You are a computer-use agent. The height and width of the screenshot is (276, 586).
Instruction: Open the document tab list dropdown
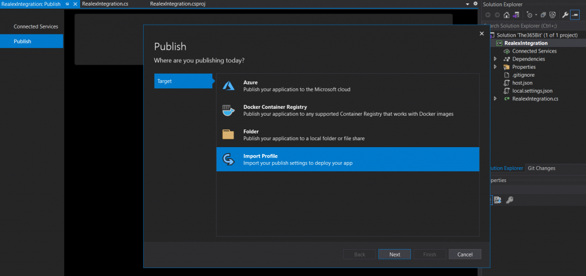[468, 4]
